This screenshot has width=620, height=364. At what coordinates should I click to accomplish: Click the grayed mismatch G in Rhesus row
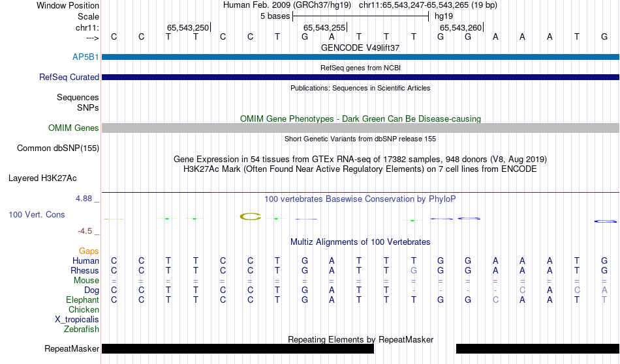coord(414,270)
